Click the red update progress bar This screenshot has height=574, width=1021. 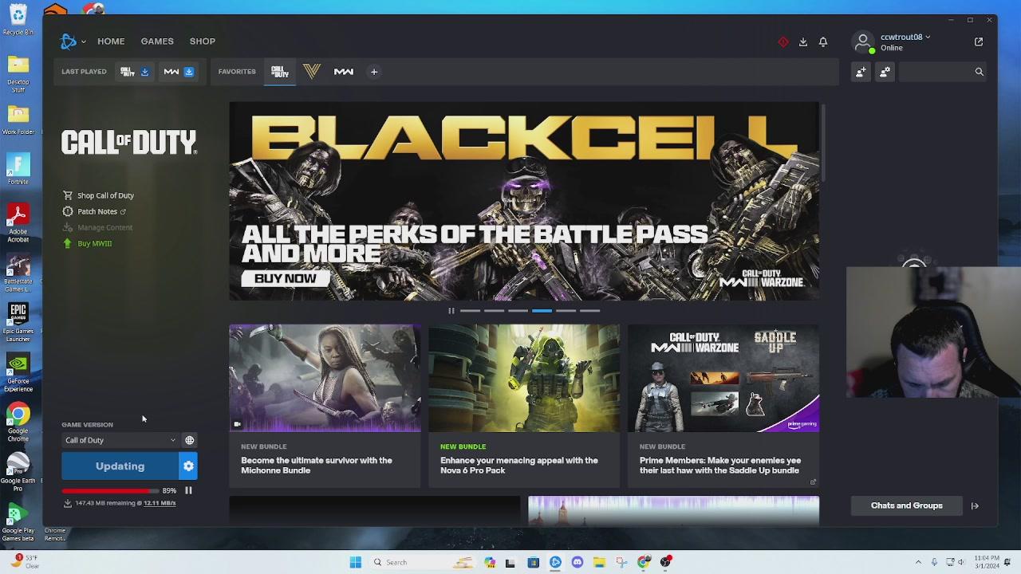pos(109,491)
